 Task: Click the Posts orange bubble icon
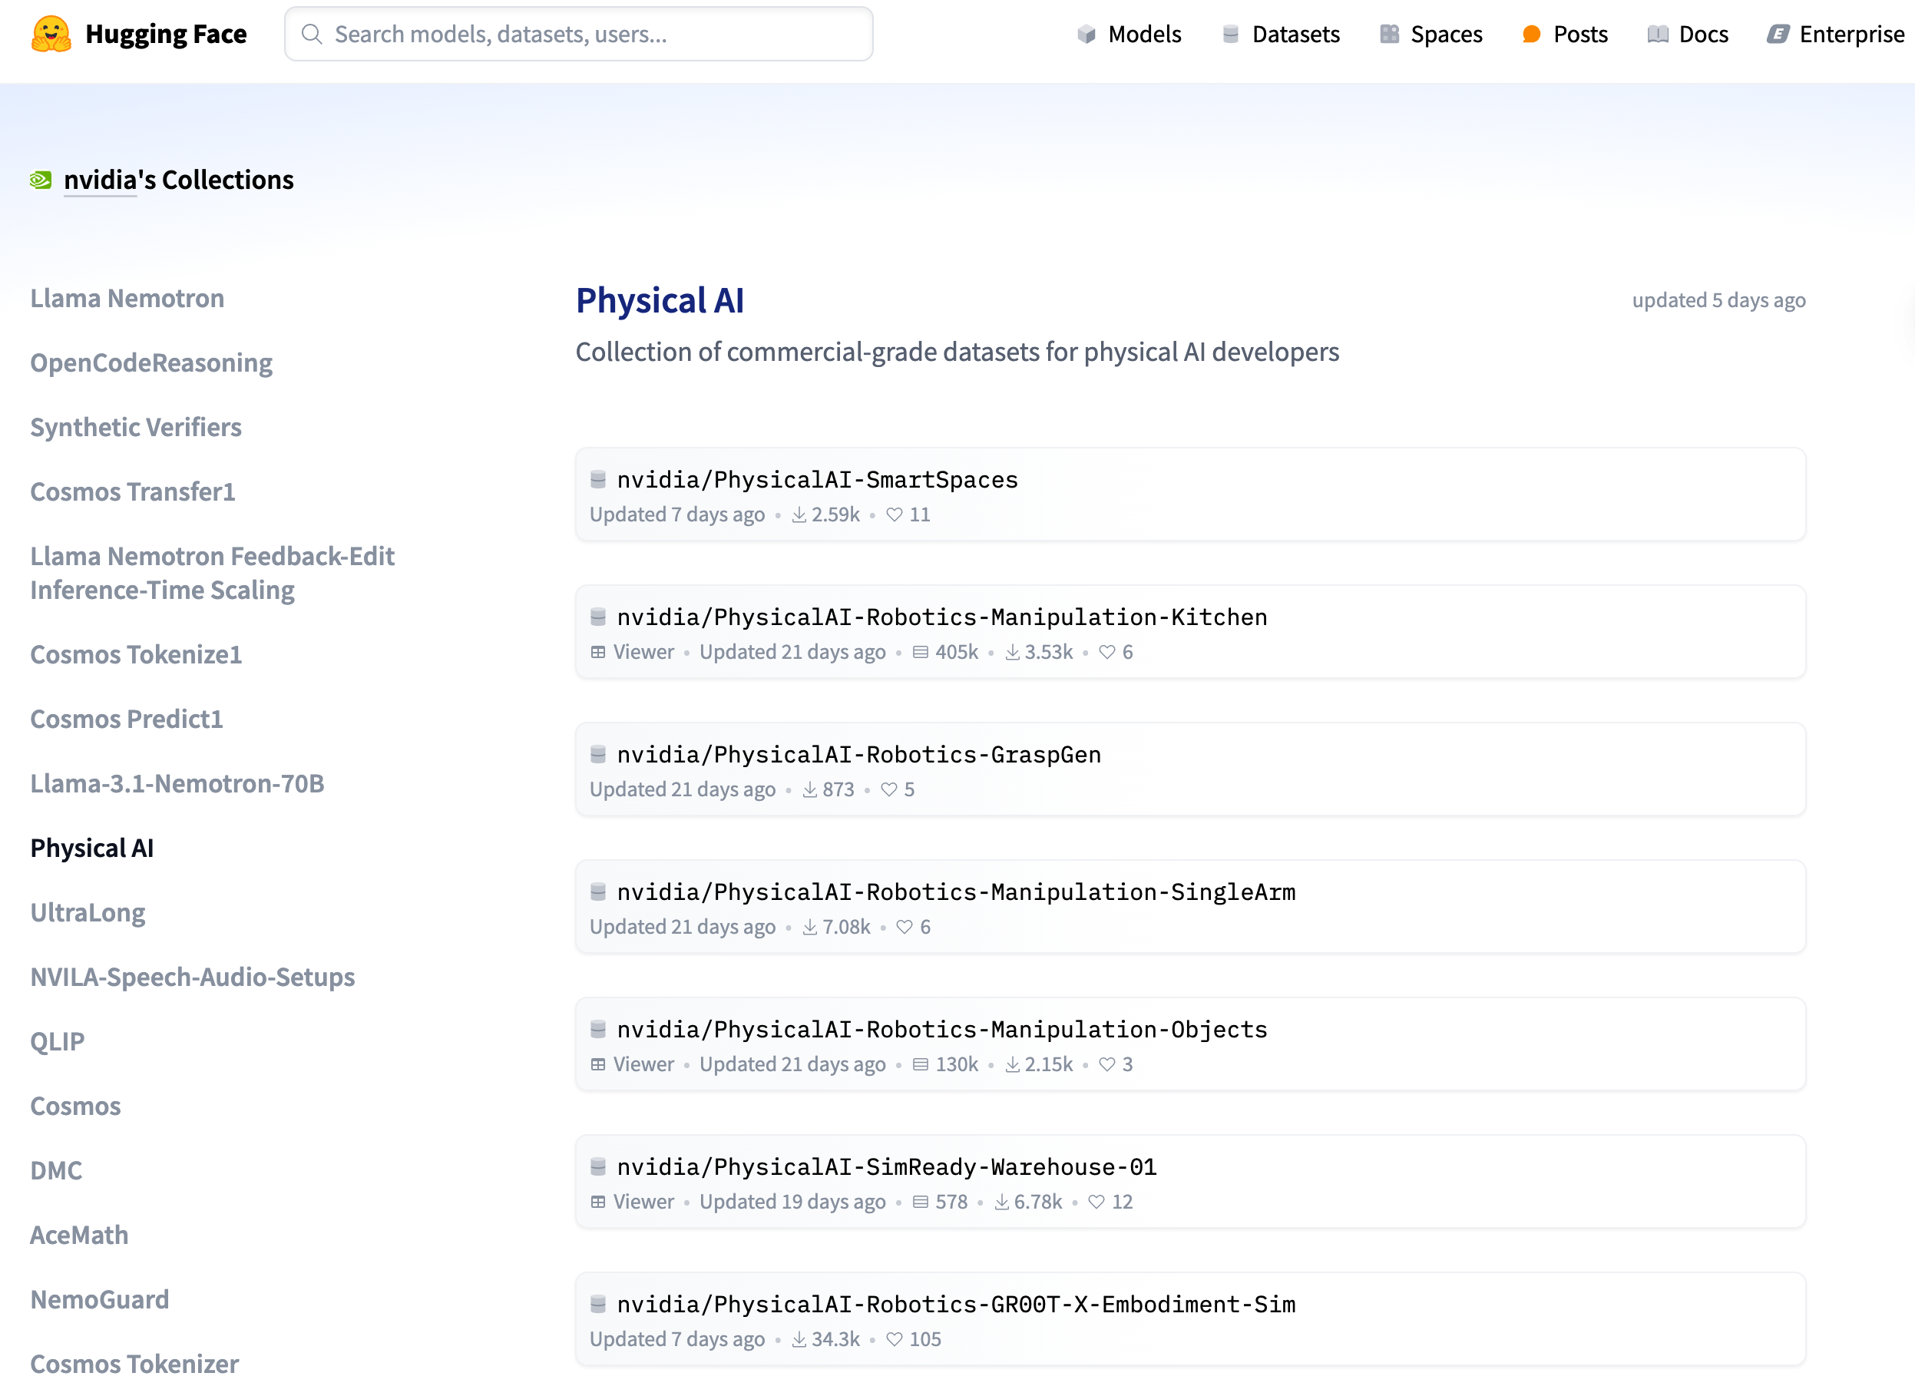[x=1530, y=34]
